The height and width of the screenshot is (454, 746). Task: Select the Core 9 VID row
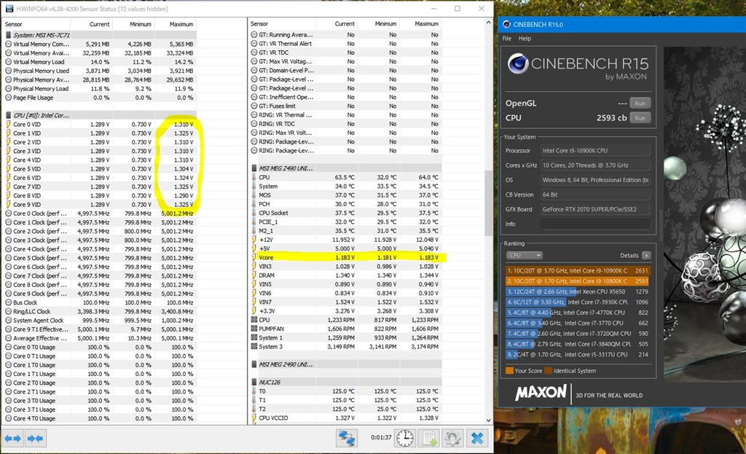[100, 205]
